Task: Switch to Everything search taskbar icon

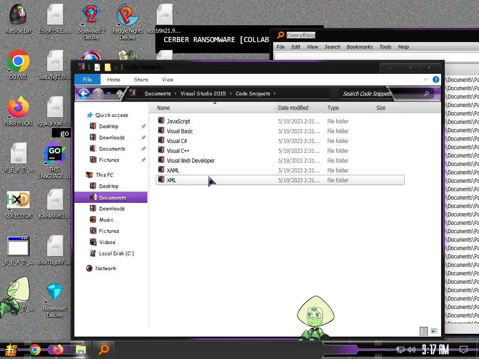Action: coord(104,349)
